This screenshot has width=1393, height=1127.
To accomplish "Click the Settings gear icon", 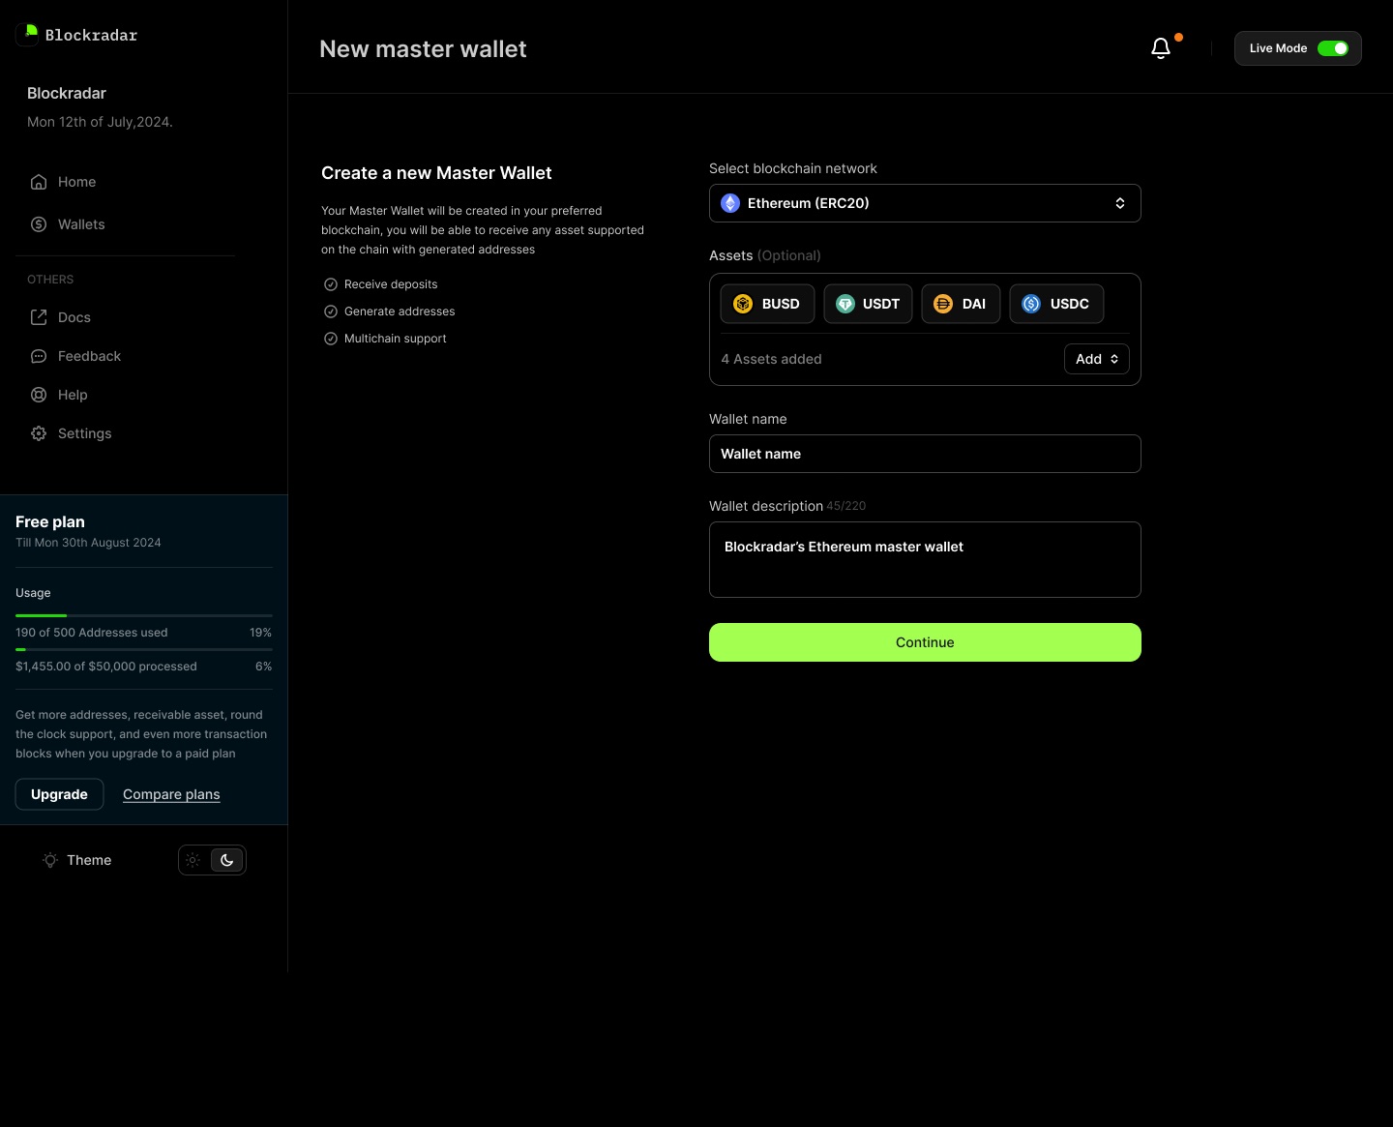I will 39,433.
